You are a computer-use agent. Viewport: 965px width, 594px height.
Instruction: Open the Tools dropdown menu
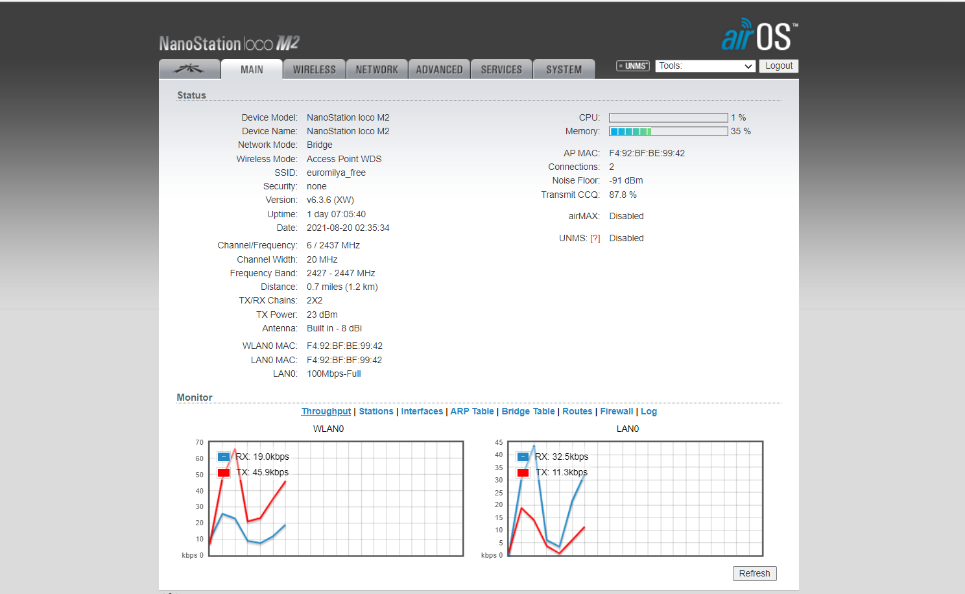(705, 66)
